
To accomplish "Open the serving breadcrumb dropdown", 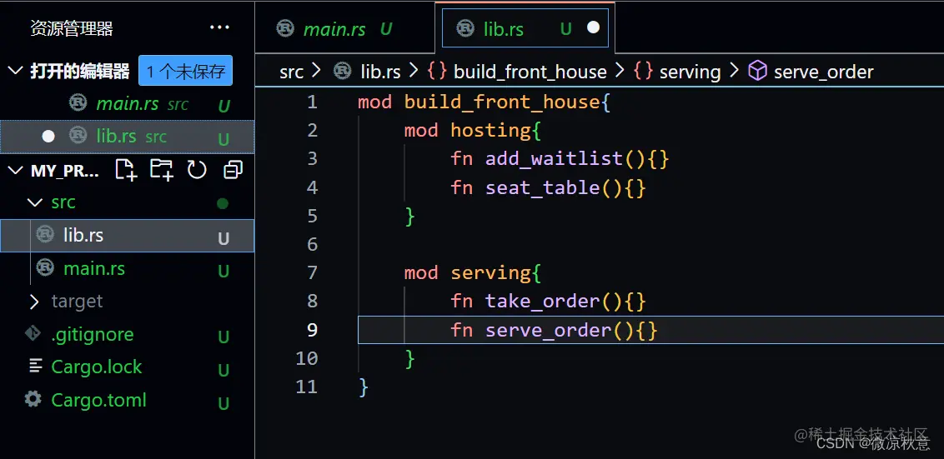I will [690, 72].
